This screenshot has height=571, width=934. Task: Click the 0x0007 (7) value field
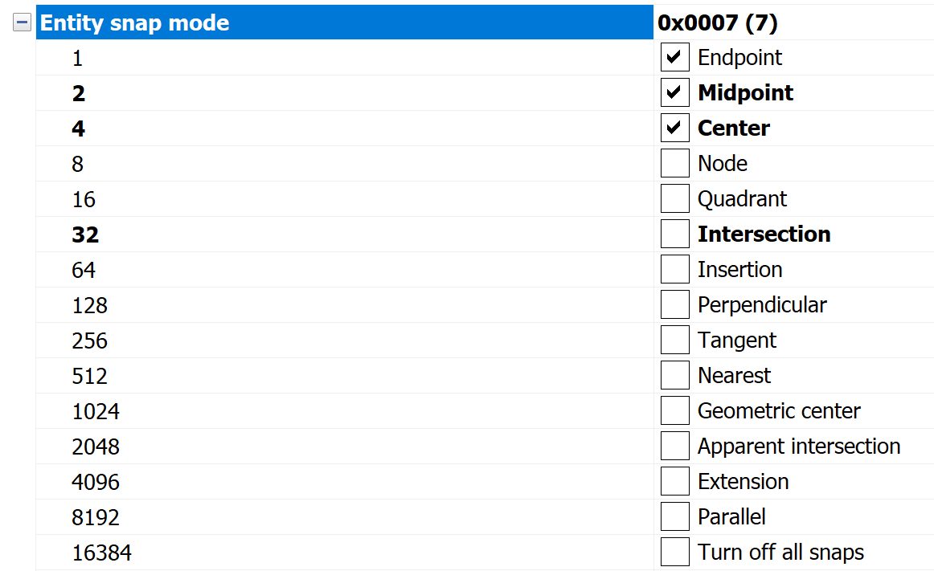717,23
